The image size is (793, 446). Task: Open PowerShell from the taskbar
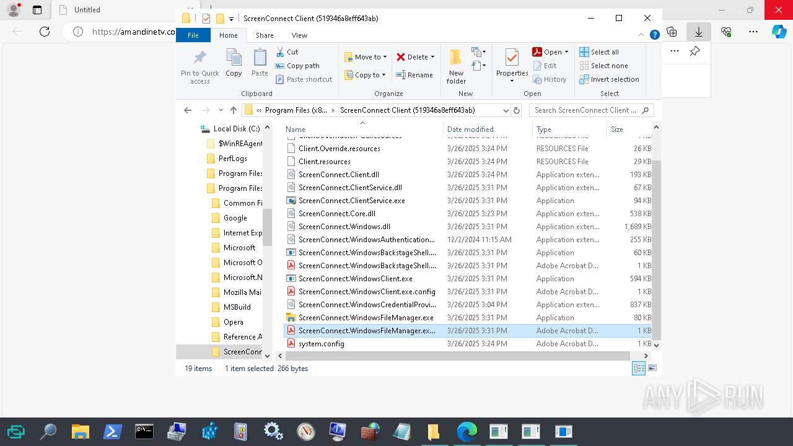pos(112,431)
